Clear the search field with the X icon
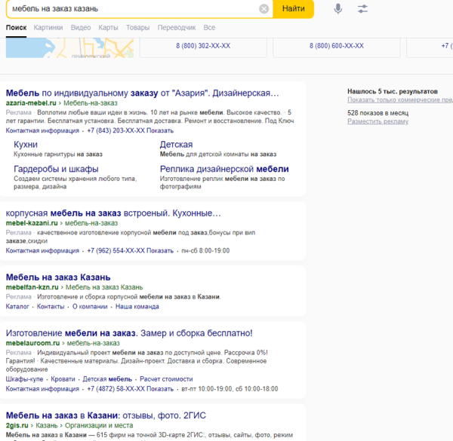 tap(263, 9)
